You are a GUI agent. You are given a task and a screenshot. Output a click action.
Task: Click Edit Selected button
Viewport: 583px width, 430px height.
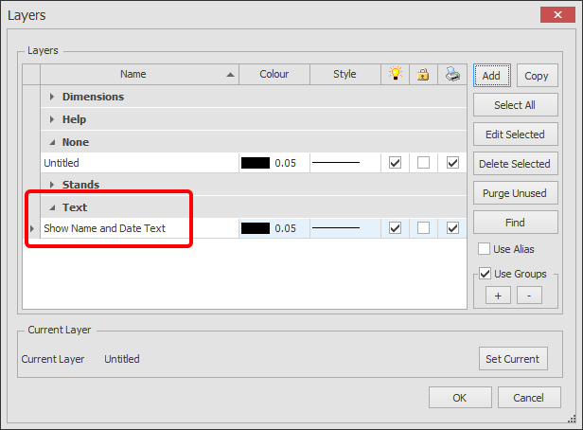[515, 134]
